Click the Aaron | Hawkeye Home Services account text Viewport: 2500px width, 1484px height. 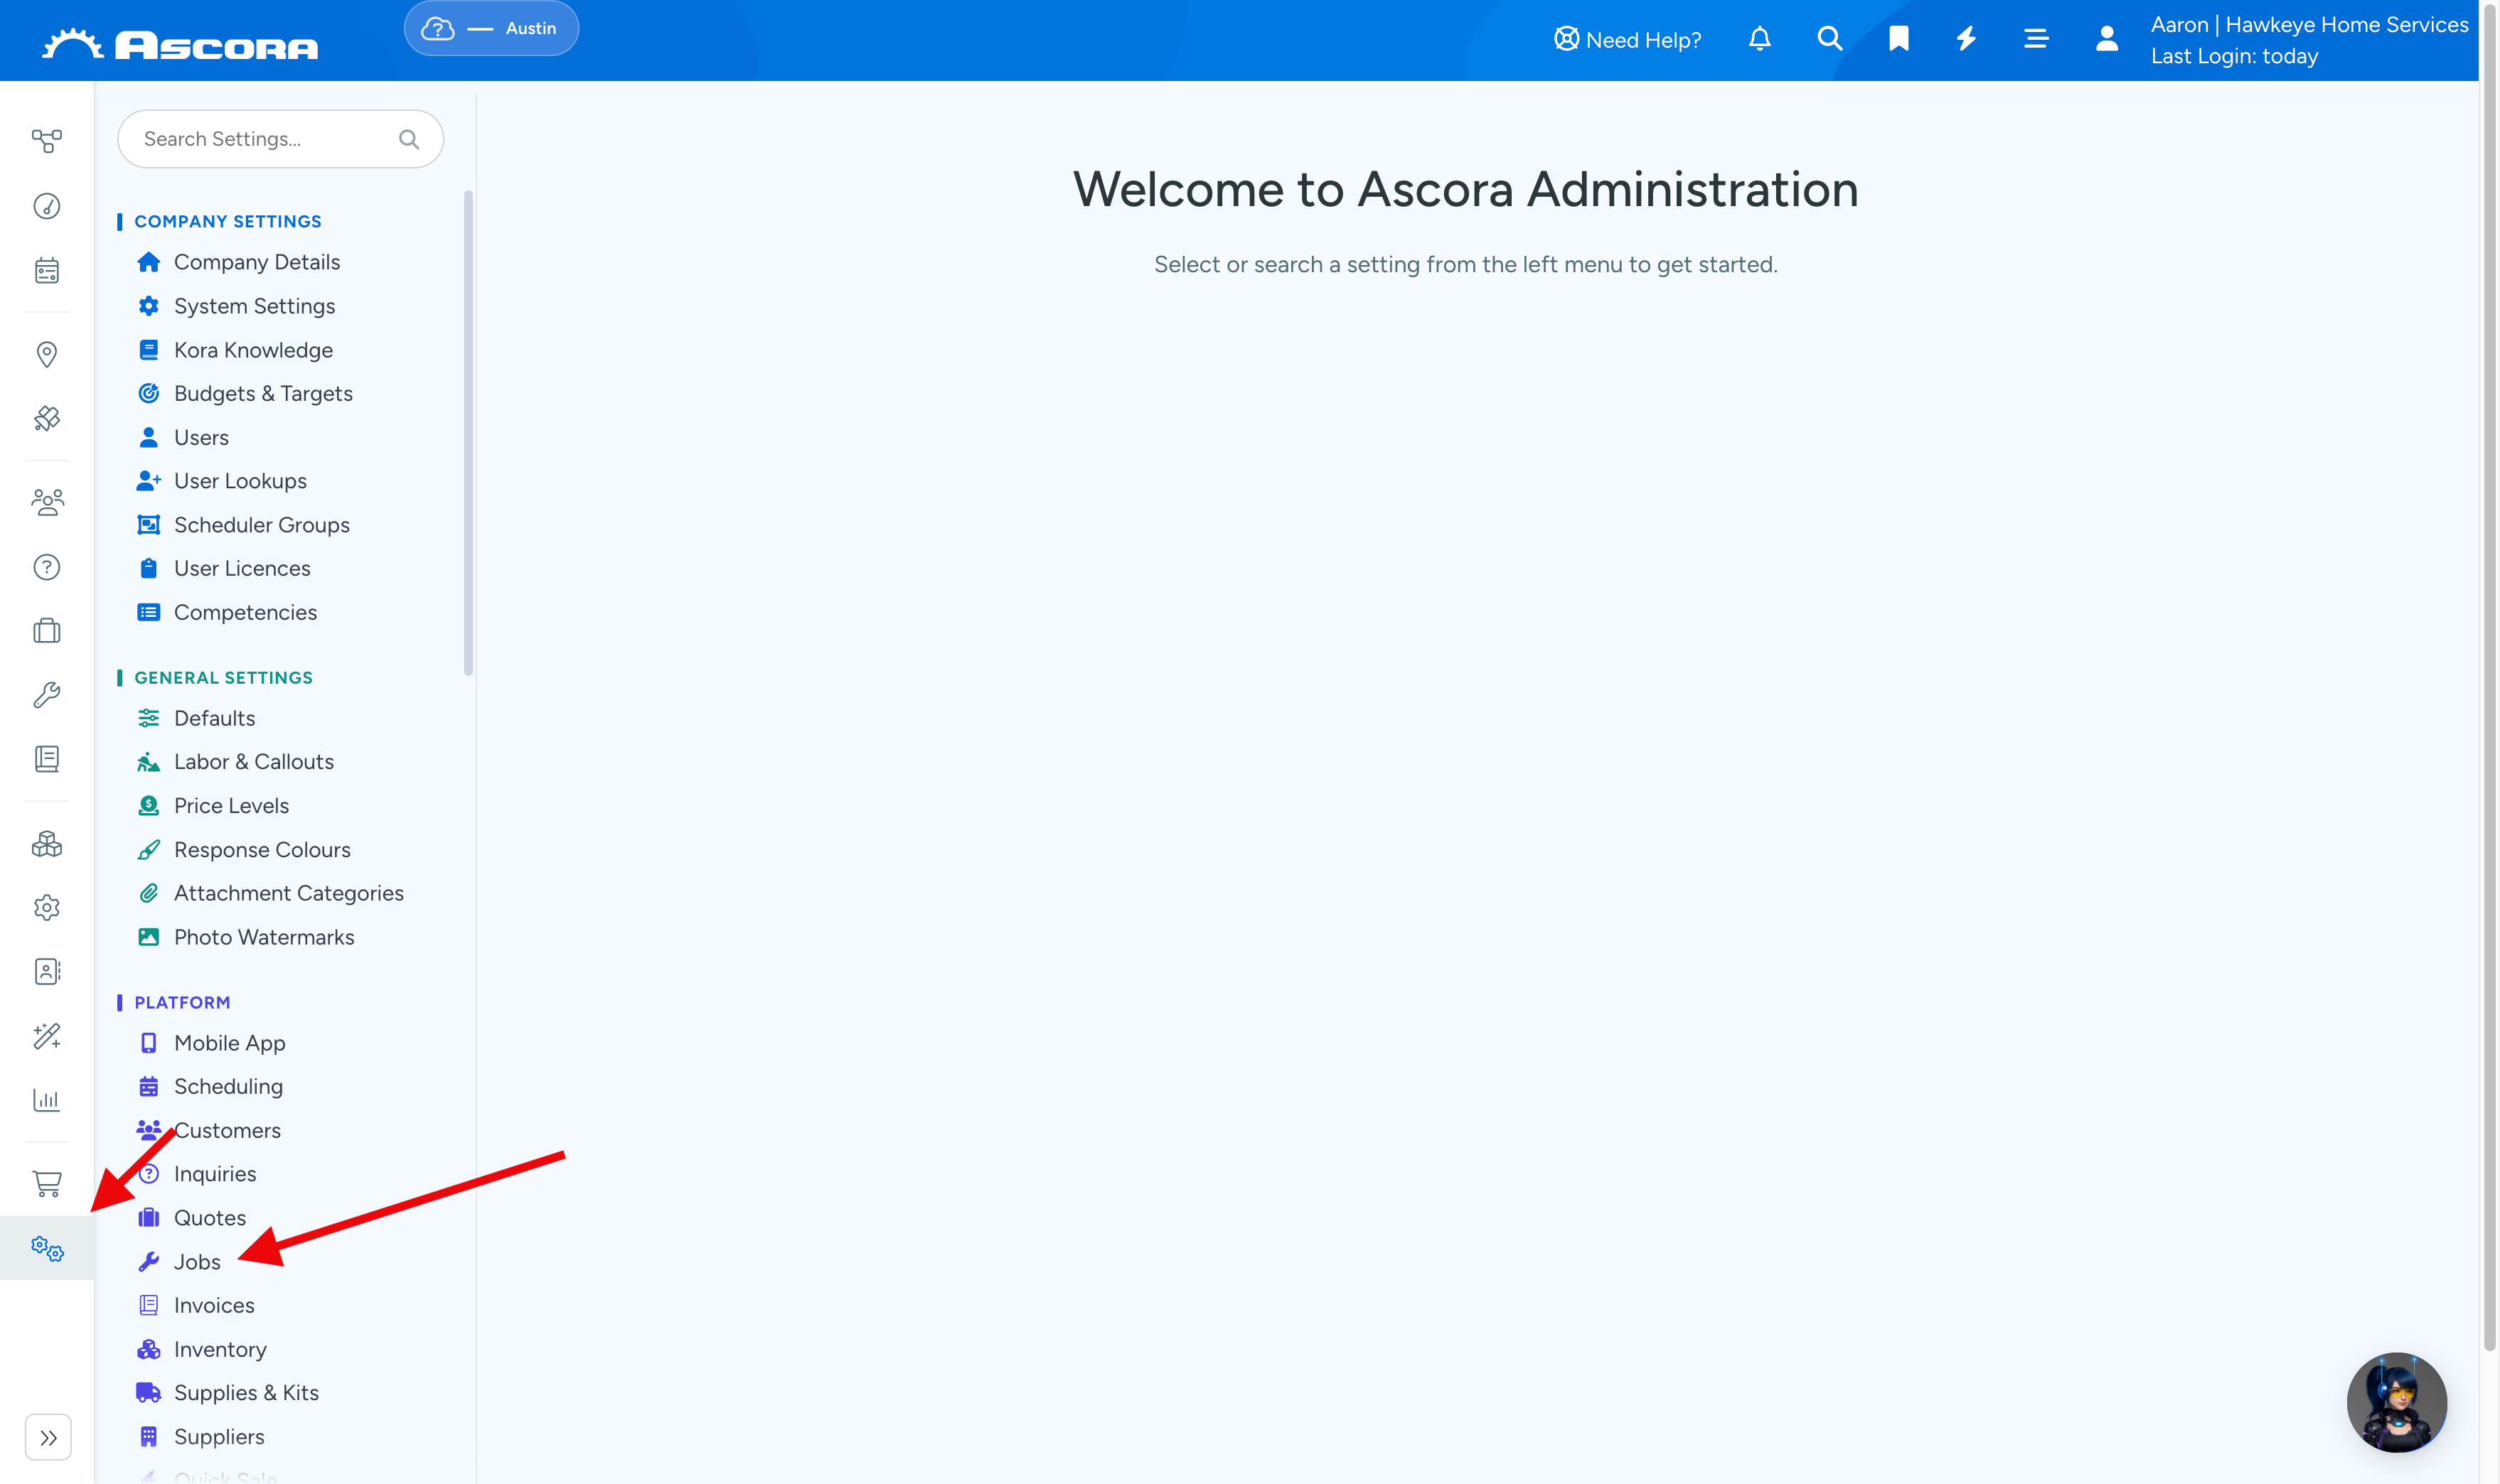click(2309, 25)
